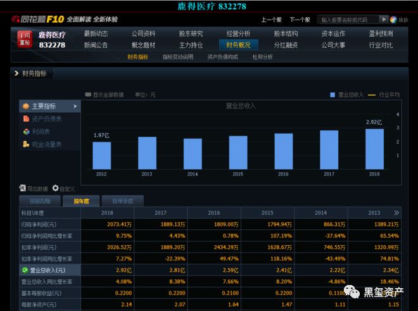Open the 主力持仓 menu item
Image resolution: width=418 pixels, height=311 pixels.
click(x=191, y=46)
